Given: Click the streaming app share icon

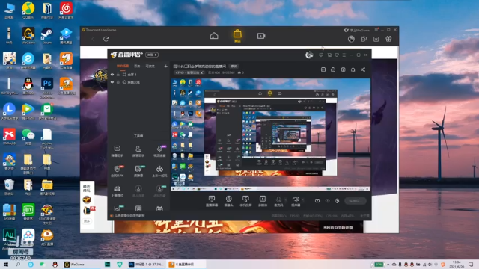Looking at the screenshot, I should [362, 69].
